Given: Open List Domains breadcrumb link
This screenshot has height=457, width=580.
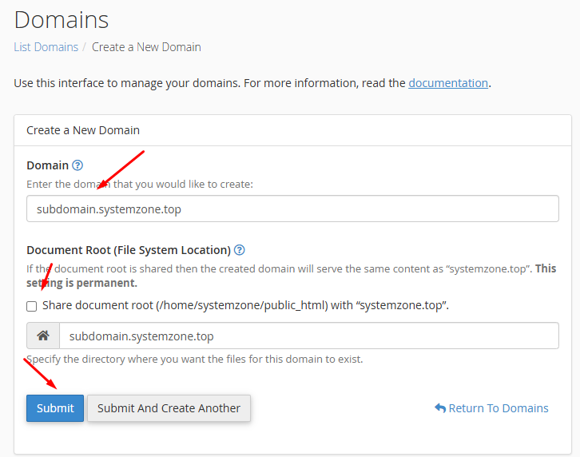Looking at the screenshot, I should coord(46,47).
